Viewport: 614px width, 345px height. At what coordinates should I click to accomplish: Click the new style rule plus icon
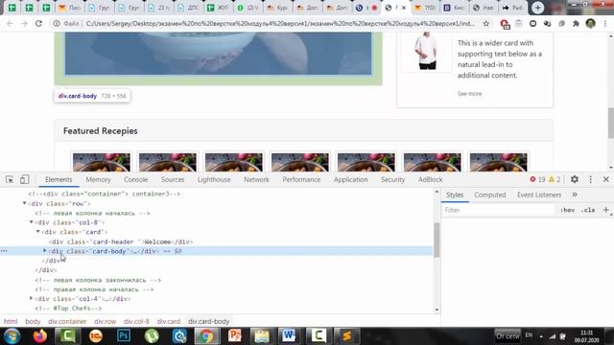click(x=605, y=210)
